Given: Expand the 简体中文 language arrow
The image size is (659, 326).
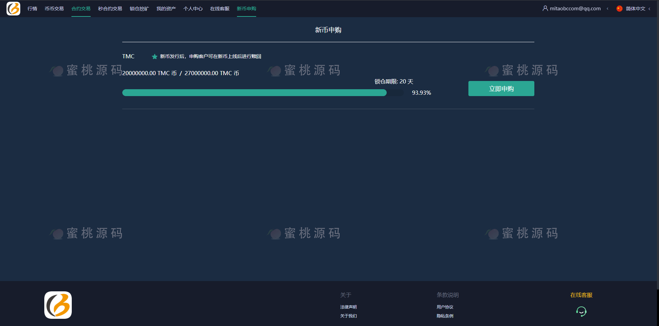Looking at the screenshot, I should point(649,9).
